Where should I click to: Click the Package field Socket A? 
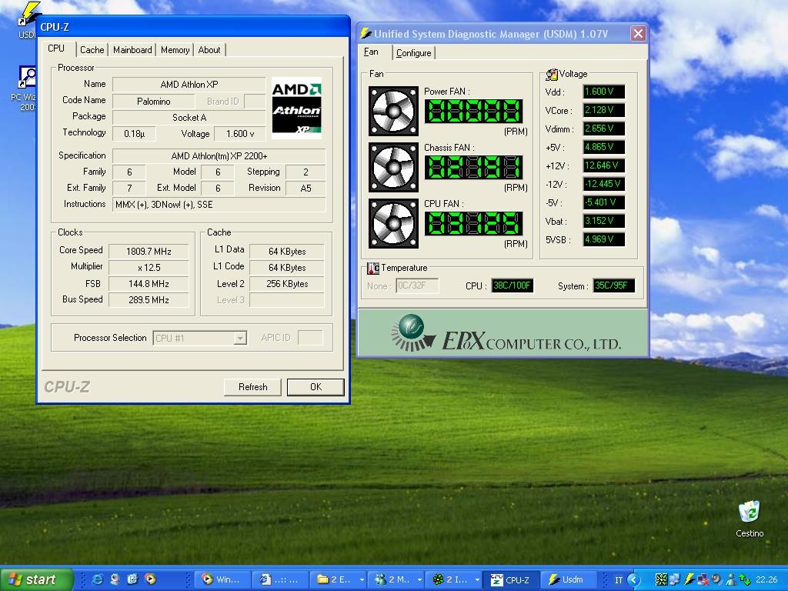189,118
